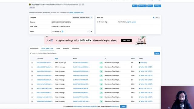Click the blue token count badge
The width and height of the screenshot is (194, 109).
63,31
